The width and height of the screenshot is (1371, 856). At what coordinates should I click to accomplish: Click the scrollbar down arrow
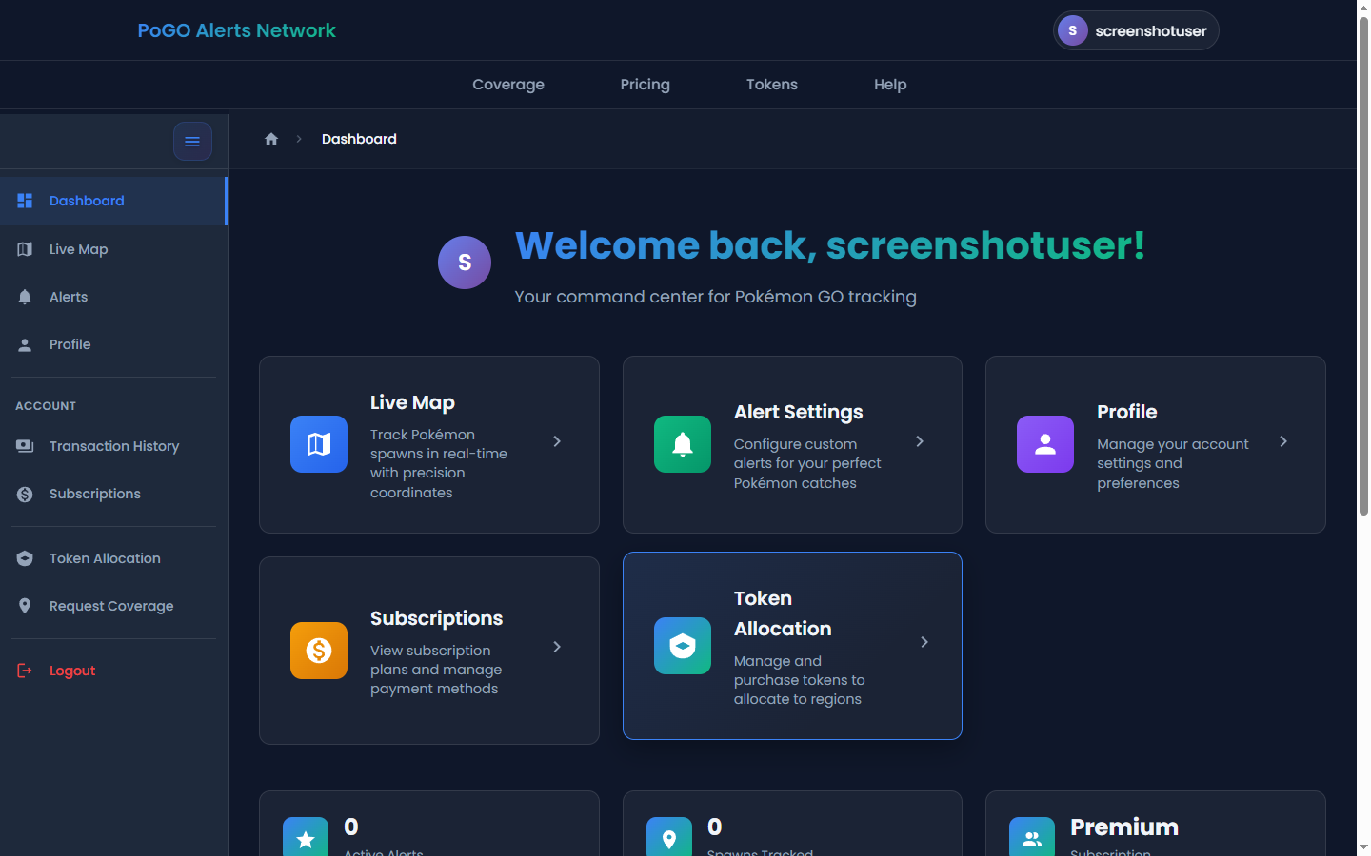1363,847
